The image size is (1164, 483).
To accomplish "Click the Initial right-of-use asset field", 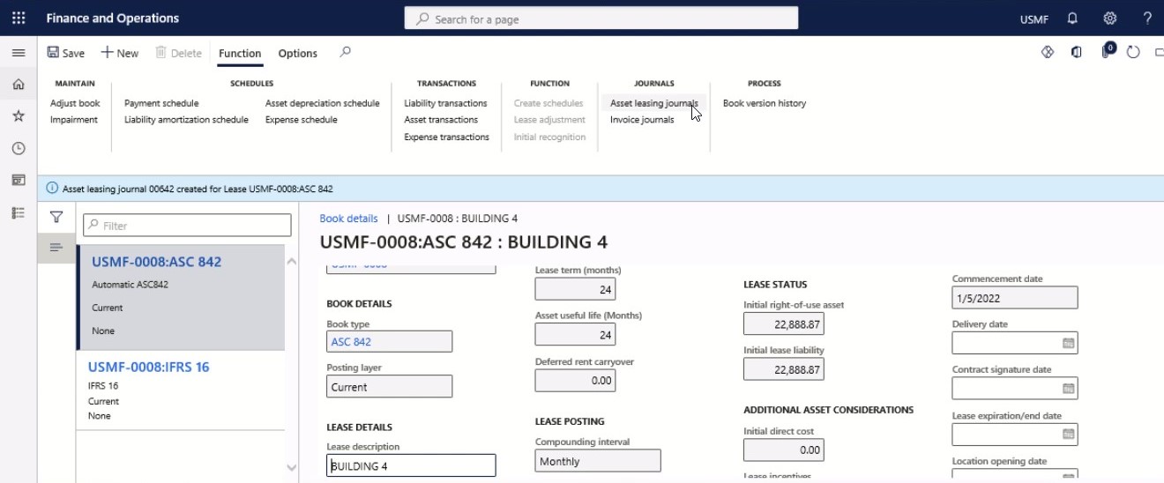I will [x=784, y=323].
